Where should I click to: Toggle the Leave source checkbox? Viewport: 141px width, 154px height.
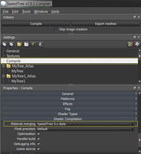38,149
